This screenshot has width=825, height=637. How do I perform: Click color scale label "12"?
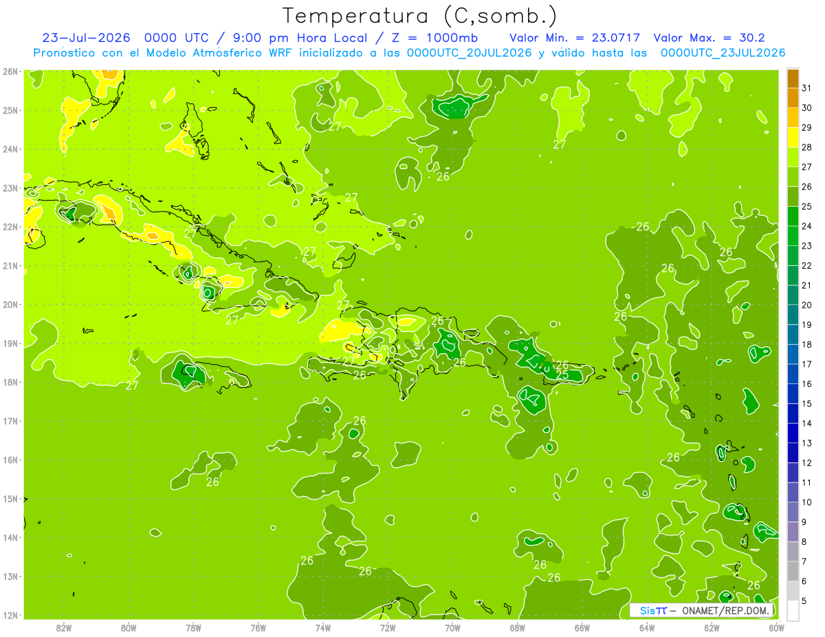coord(807,462)
